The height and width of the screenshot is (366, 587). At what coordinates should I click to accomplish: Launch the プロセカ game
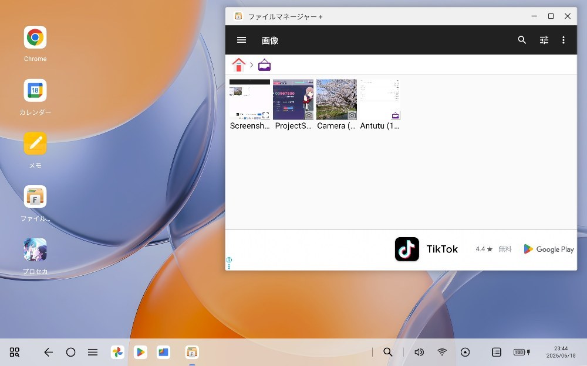tap(35, 249)
